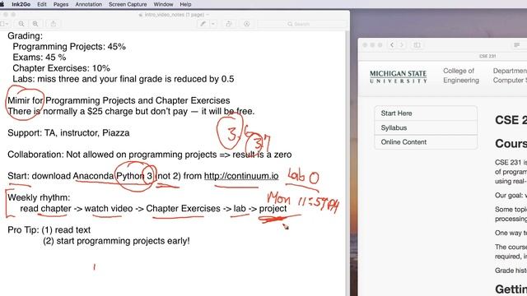This screenshot has height=296, width=527.
Task: Open the Annotation menu
Action: pos(89,4)
